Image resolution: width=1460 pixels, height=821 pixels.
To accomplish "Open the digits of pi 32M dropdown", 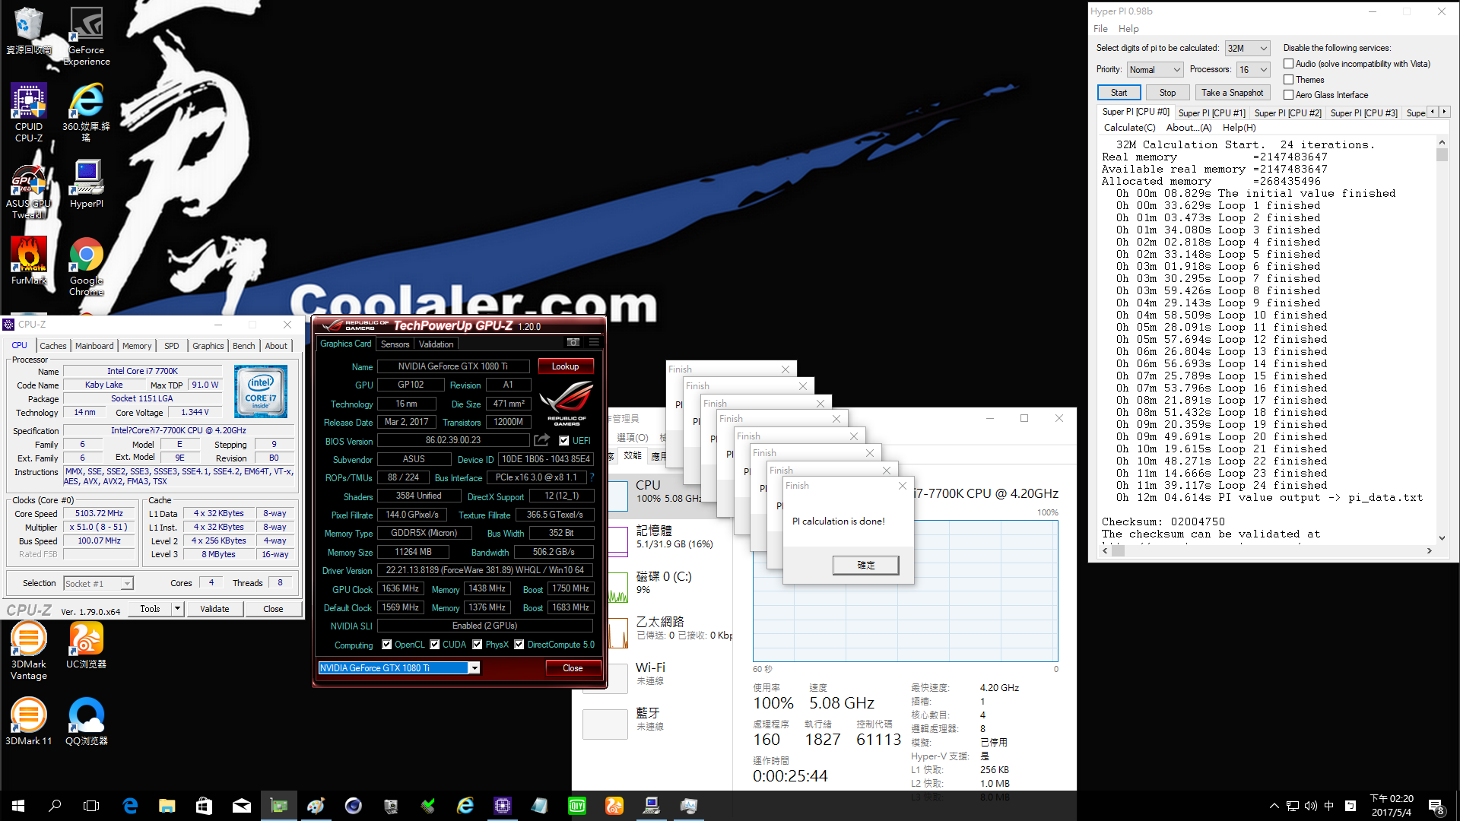I will (x=1248, y=48).
